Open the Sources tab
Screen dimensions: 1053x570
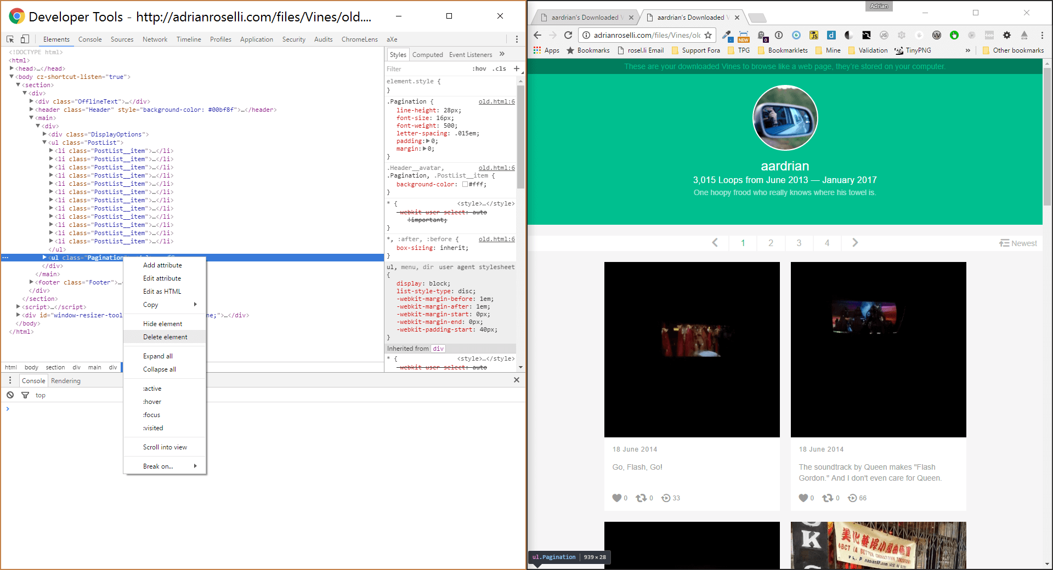[122, 39]
